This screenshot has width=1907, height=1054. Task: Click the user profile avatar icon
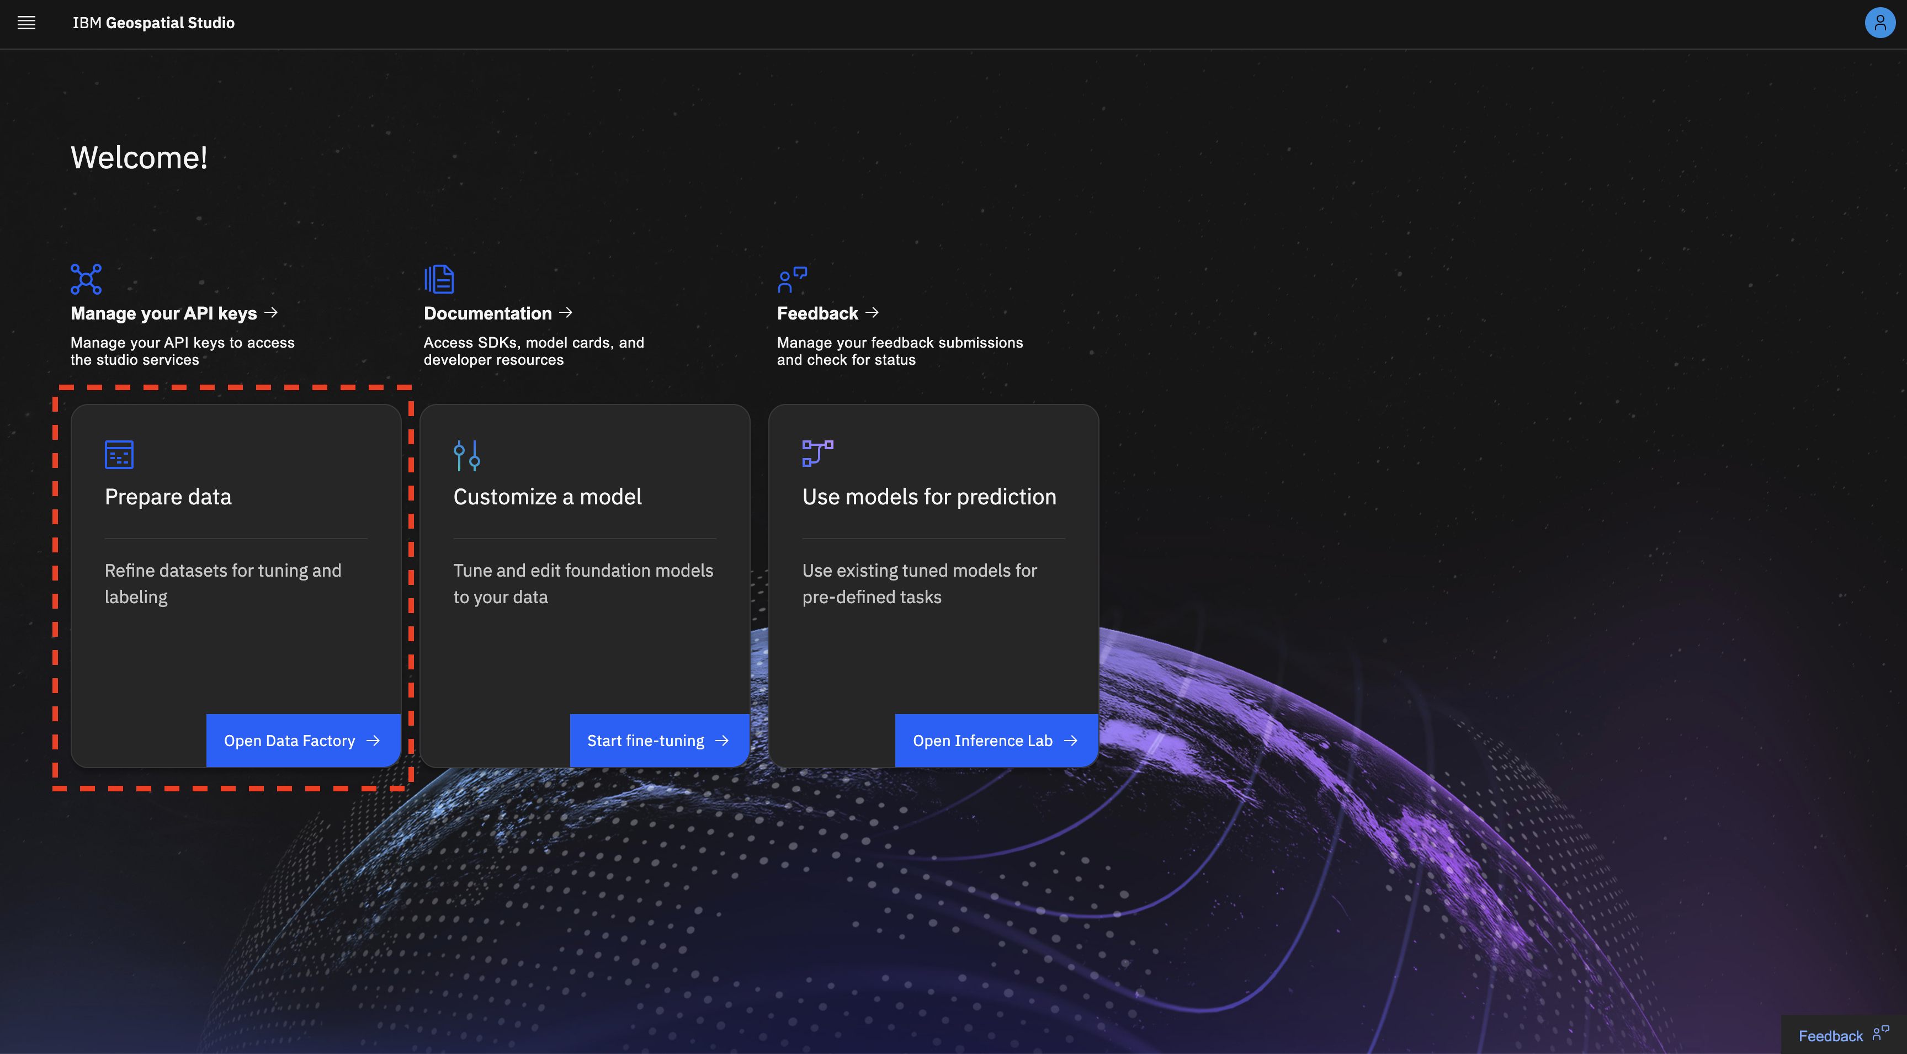pos(1879,23)
